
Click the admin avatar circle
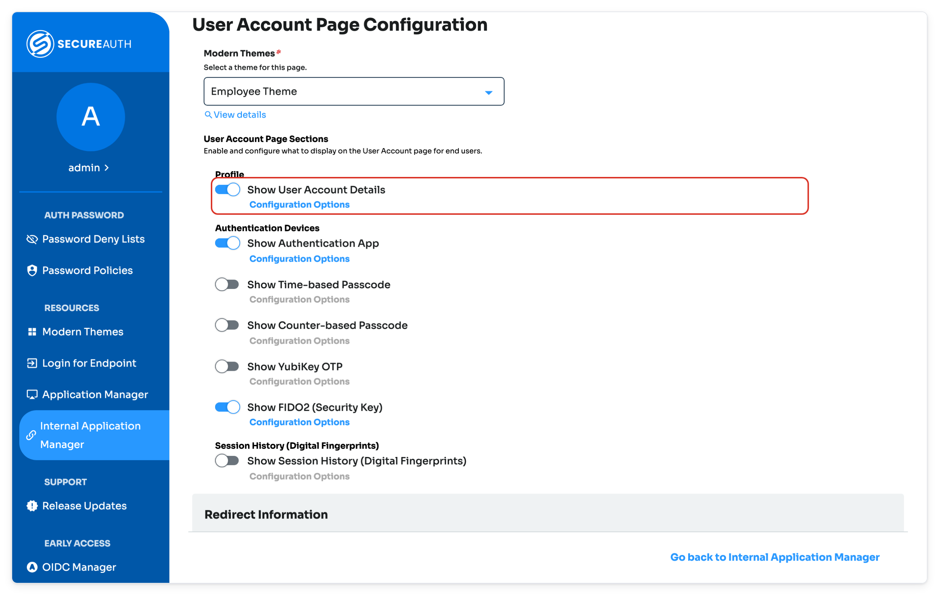coord(91,117)
